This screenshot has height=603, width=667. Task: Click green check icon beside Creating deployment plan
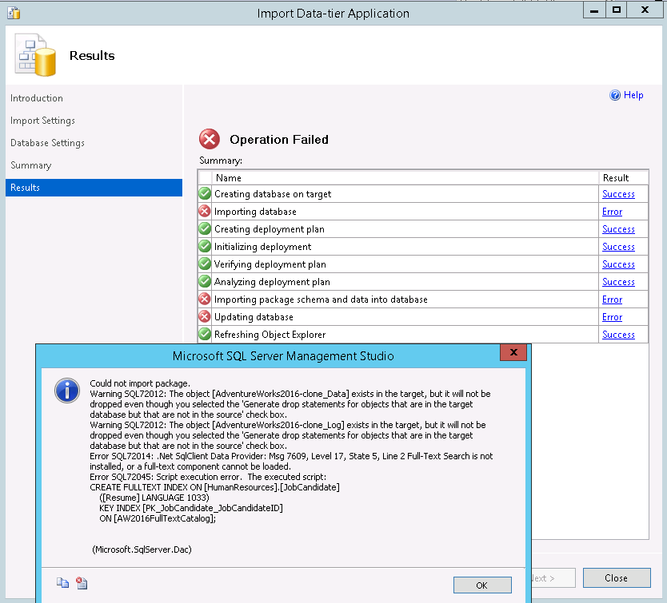(x=205, y=228)
